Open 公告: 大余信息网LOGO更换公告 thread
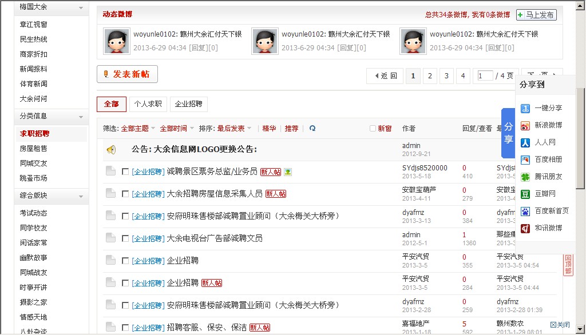 [194, 149]
